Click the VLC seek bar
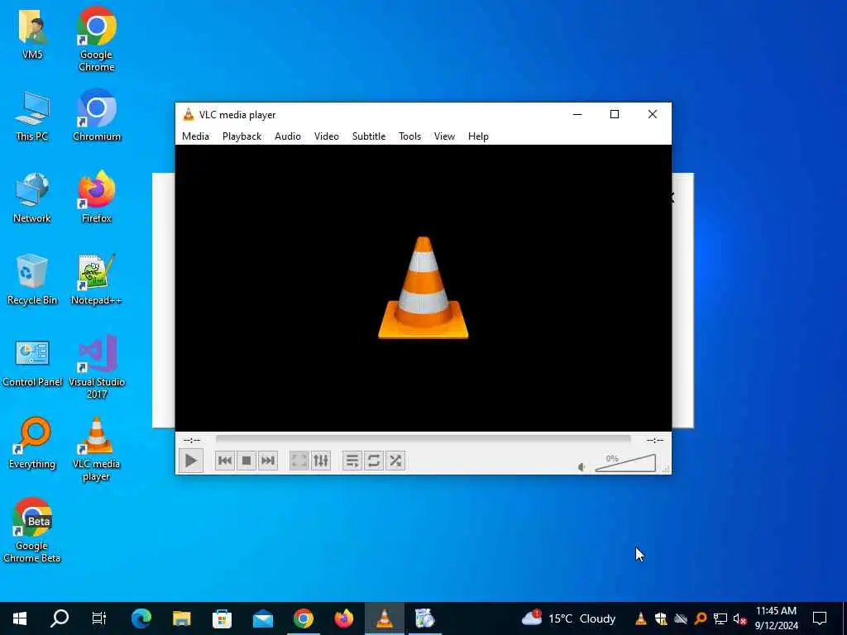The image size is (847, 635). point(423,440)
